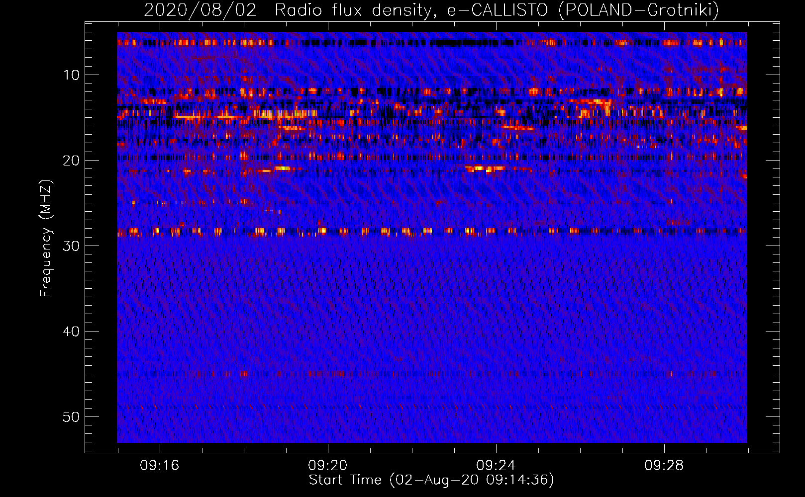Image resolution: width=805 pixels, height=497 pixels.
Task: Click the frequency tick label '40'
Action: pos(72,331)
